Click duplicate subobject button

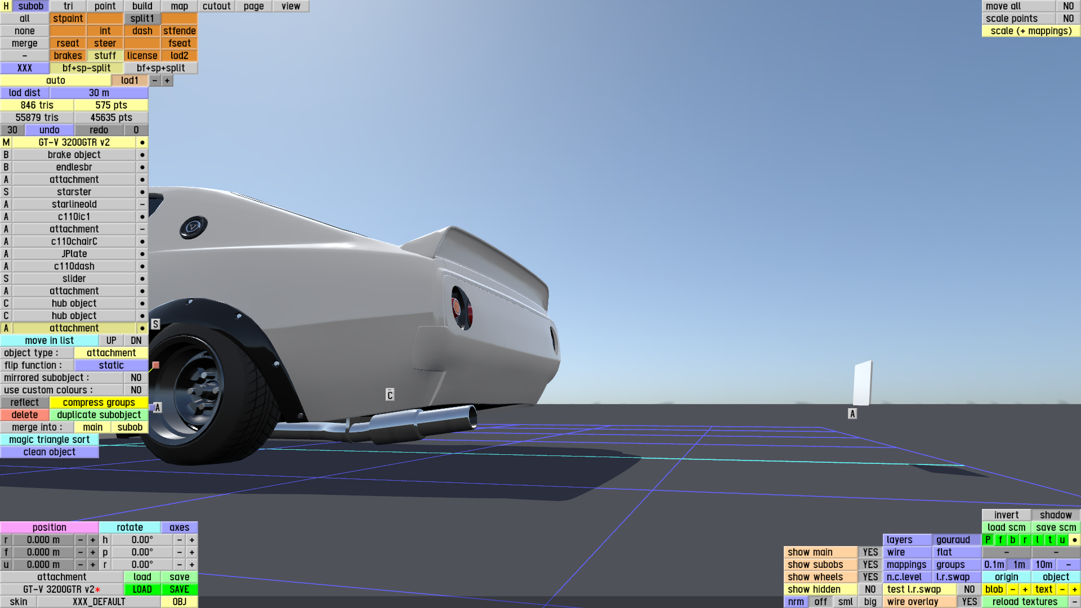tap(99, 415)
